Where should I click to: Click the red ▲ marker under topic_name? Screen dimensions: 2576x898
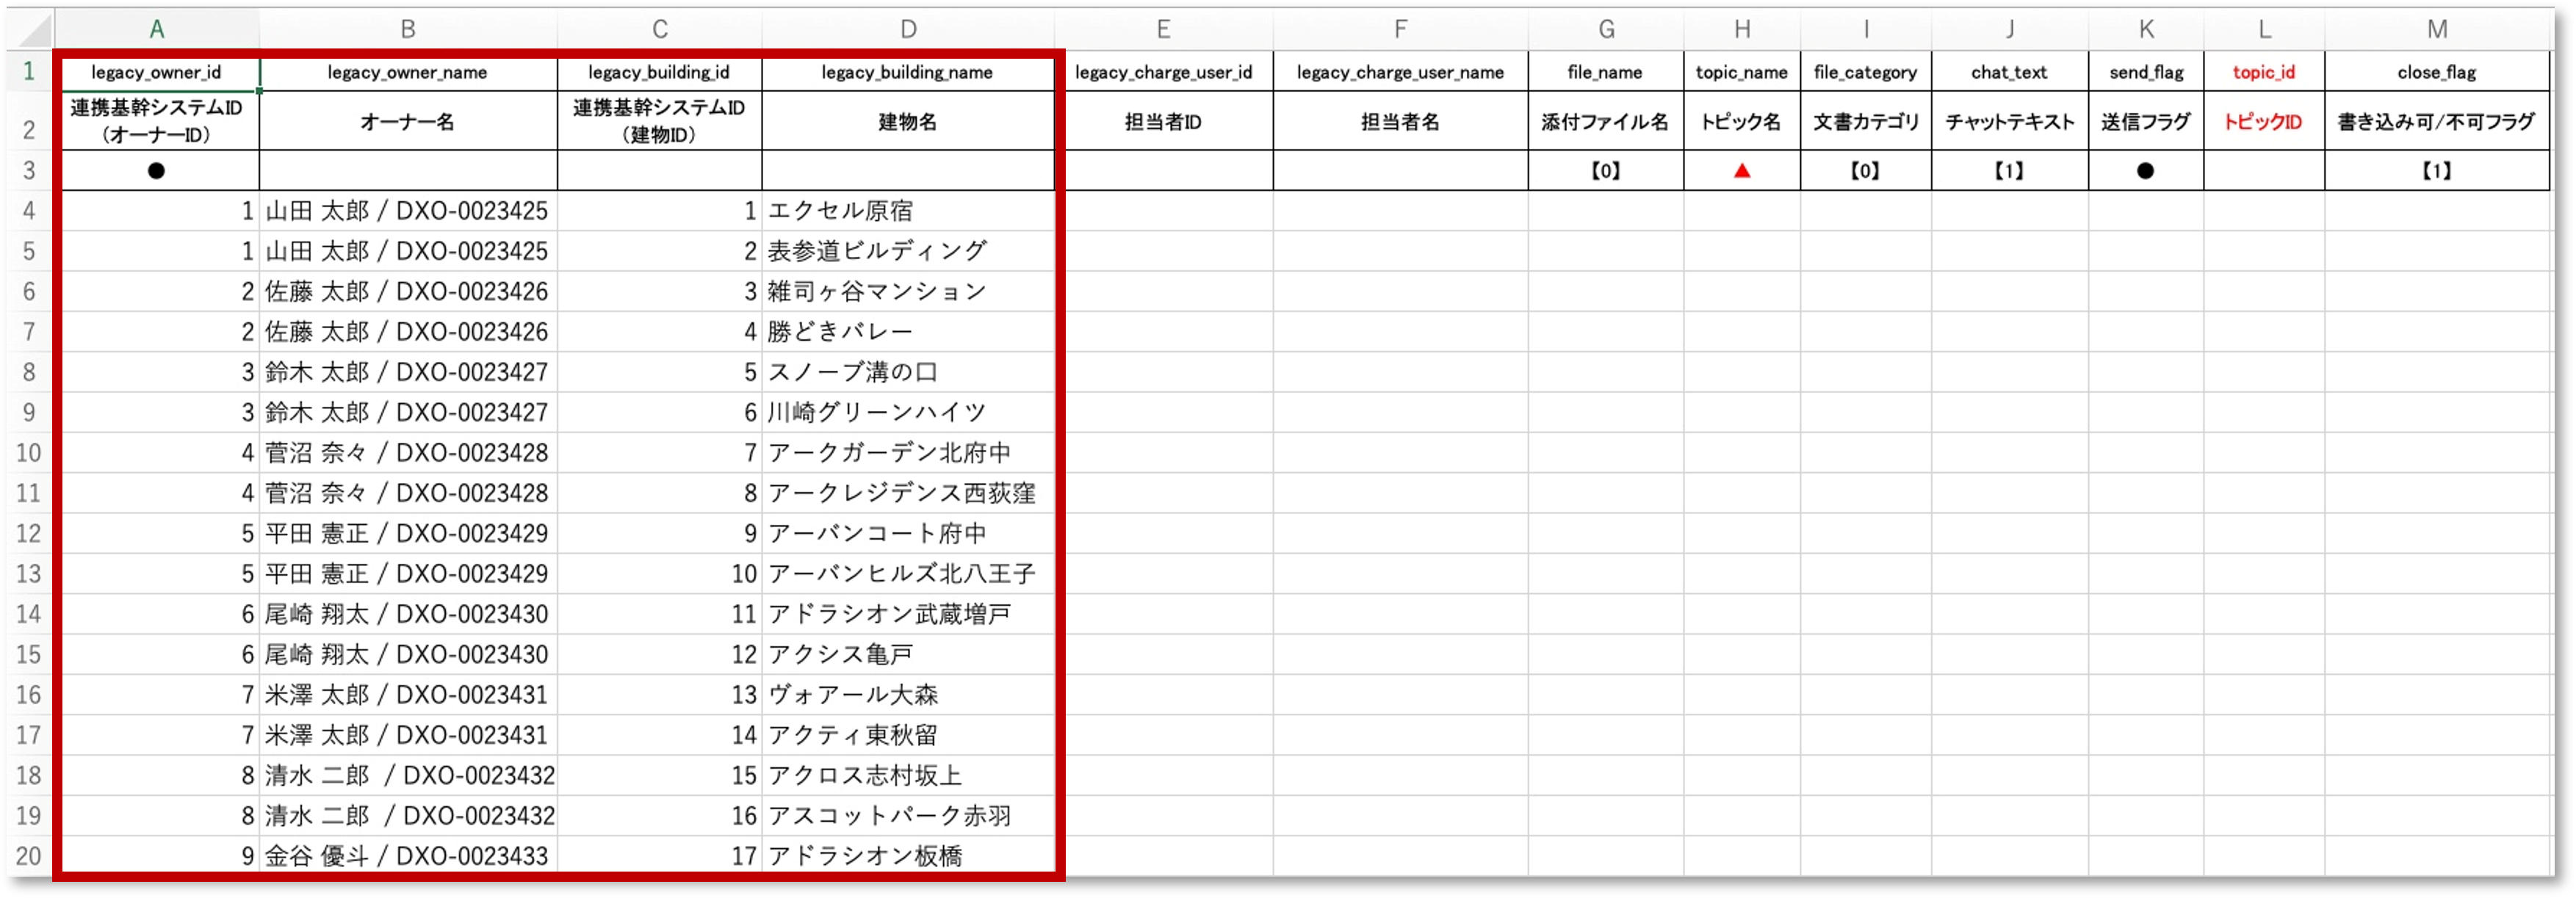(x=1742, y=170)
